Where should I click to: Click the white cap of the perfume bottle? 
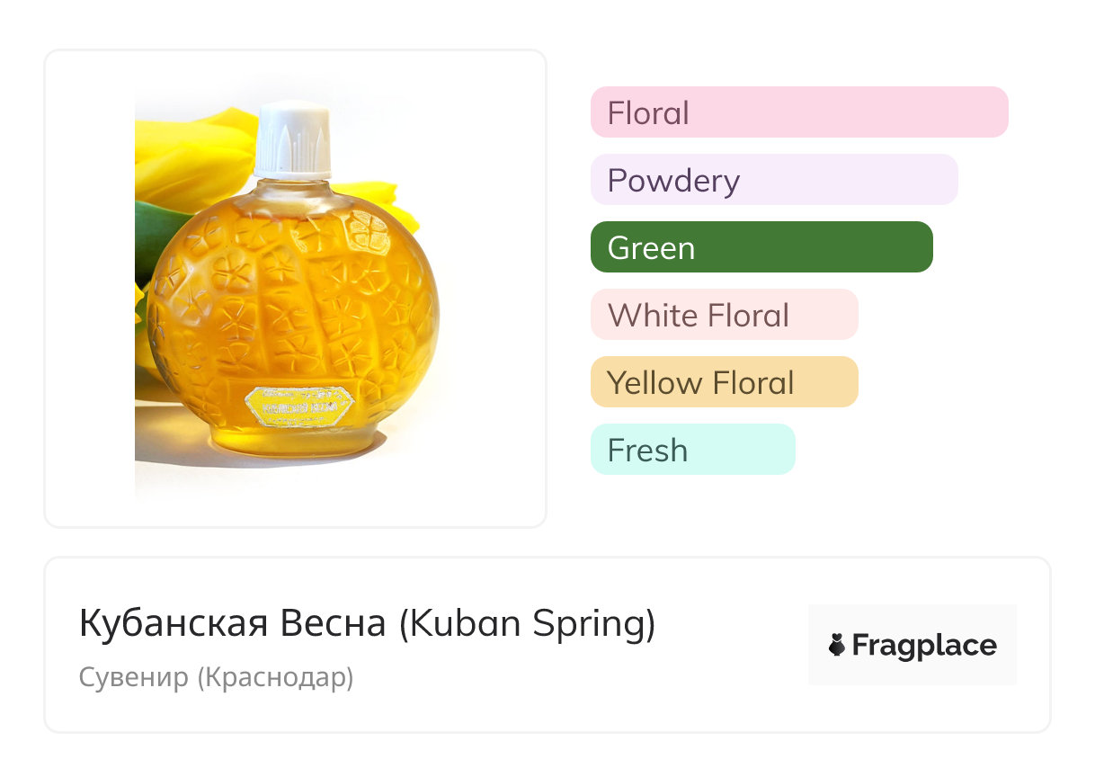point(292,138)
